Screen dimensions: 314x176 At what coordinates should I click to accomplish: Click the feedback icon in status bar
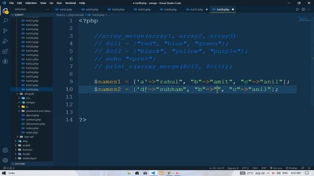(x=303, y=168)
